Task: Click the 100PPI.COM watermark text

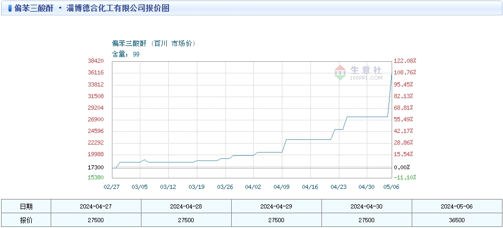Action: pyautogui.click(x=366, y=78)
